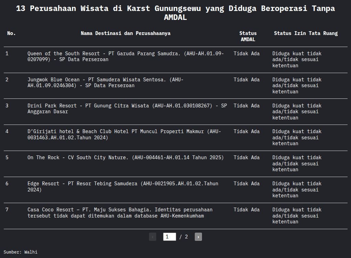Select the Edge Resort entry
Screen dimensions: 351x258
123,187
